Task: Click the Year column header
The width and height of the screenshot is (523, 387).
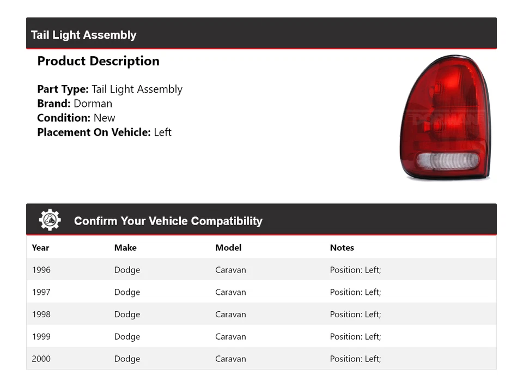Action: point(40,247)
